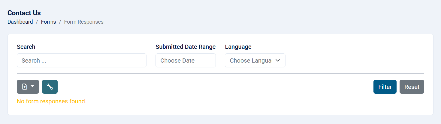Open the export button's caret arrow
This screenshot has width=441, height=124.
click(x=33, y=87)
